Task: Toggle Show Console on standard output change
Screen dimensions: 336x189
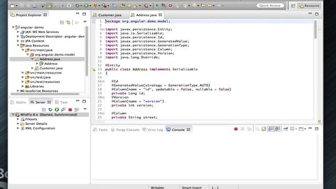Action: coord(271,129)
